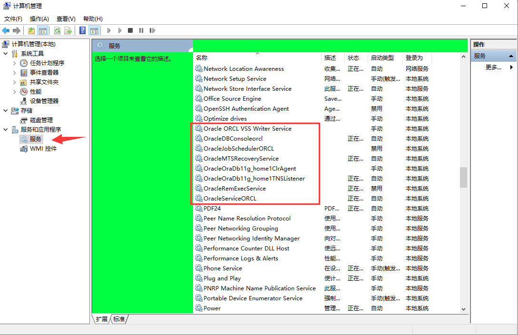518x335 pixels.
Task: Collapse the 服务和应用程序 tree node
Action: tap(6, 130)
